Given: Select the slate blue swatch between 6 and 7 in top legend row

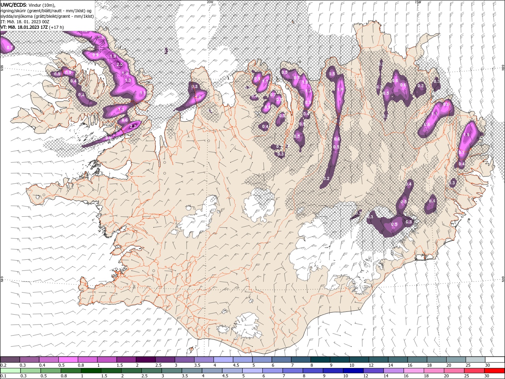Looking at the screenshot, I should pyautogui.click(x=281, y=360).
